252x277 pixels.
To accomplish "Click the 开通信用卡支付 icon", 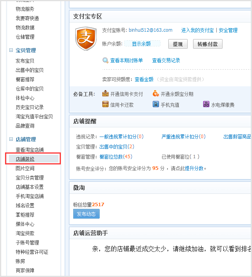I will 105,94.
